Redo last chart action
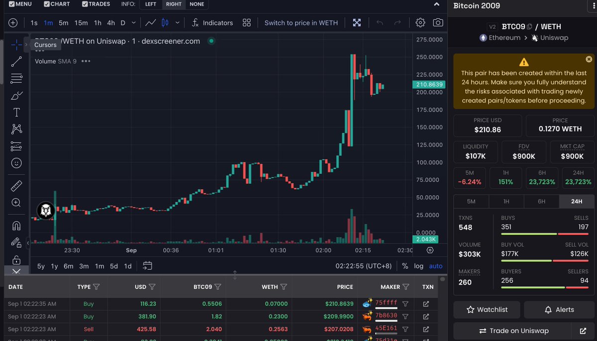The image size is (597, 341). click(398, 23)
